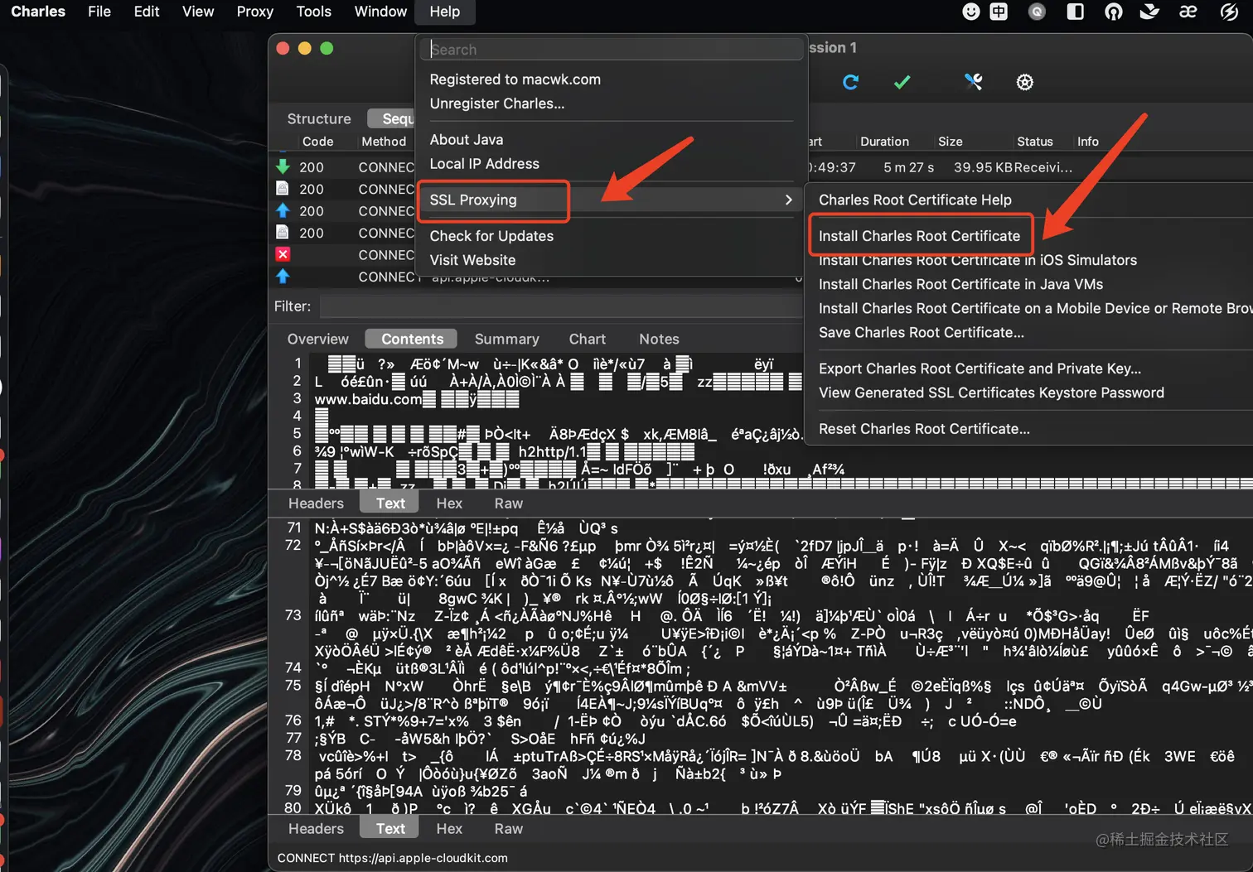Click the red X failed request icon
This screenshot has width=1253, height=872.
tap(283, 254)
